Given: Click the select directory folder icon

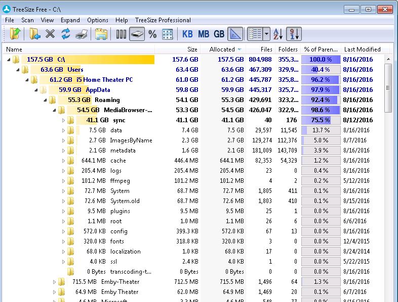Looking at the screenshot, I should pos(34,34).
